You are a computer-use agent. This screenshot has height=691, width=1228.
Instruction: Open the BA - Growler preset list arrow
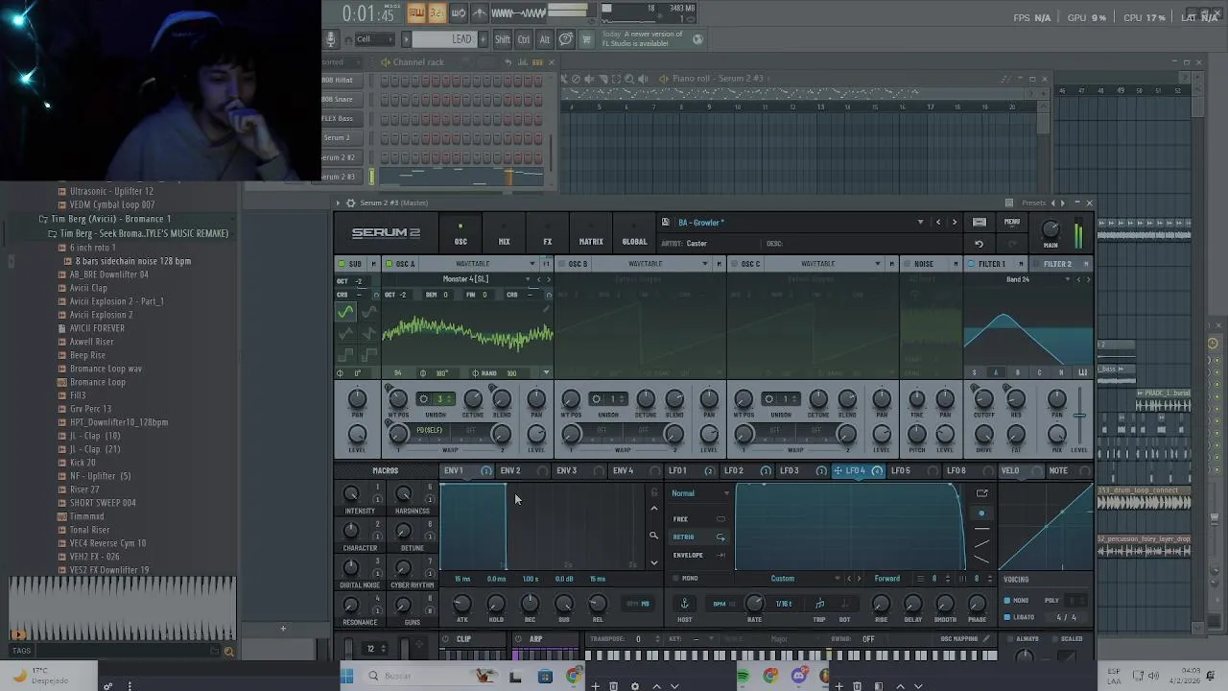[920, 223]
